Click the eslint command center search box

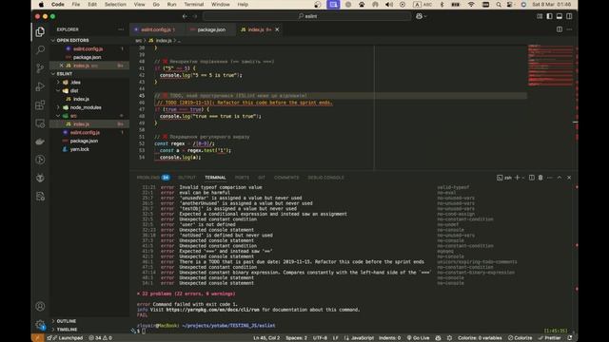(x=306, y=16)
